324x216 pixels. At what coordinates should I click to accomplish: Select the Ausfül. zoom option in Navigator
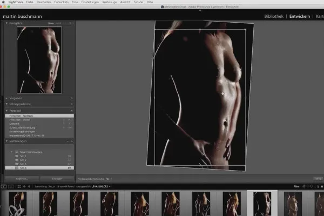pos(58,23)
